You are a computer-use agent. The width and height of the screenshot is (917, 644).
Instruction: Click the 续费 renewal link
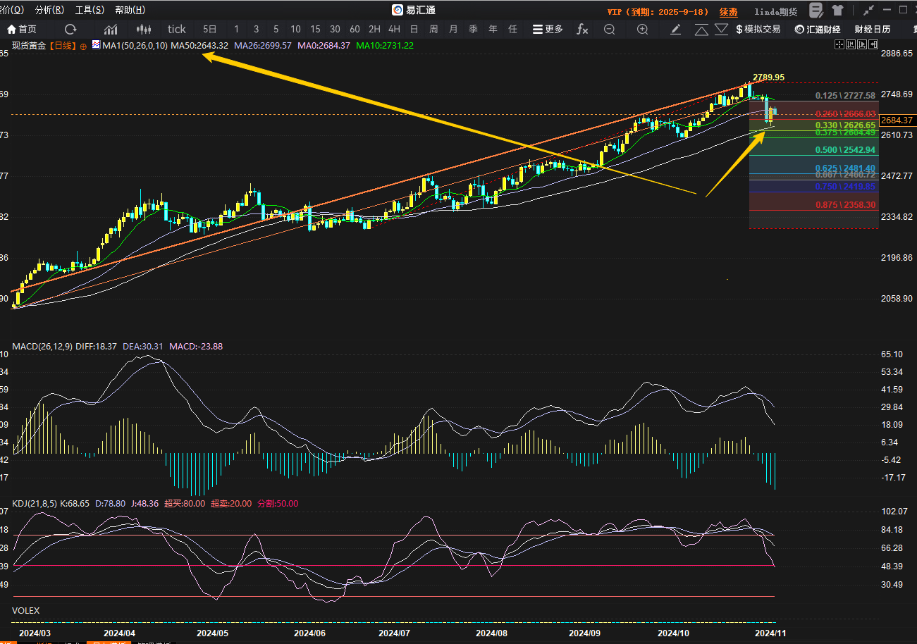click(x=728, y=12)
